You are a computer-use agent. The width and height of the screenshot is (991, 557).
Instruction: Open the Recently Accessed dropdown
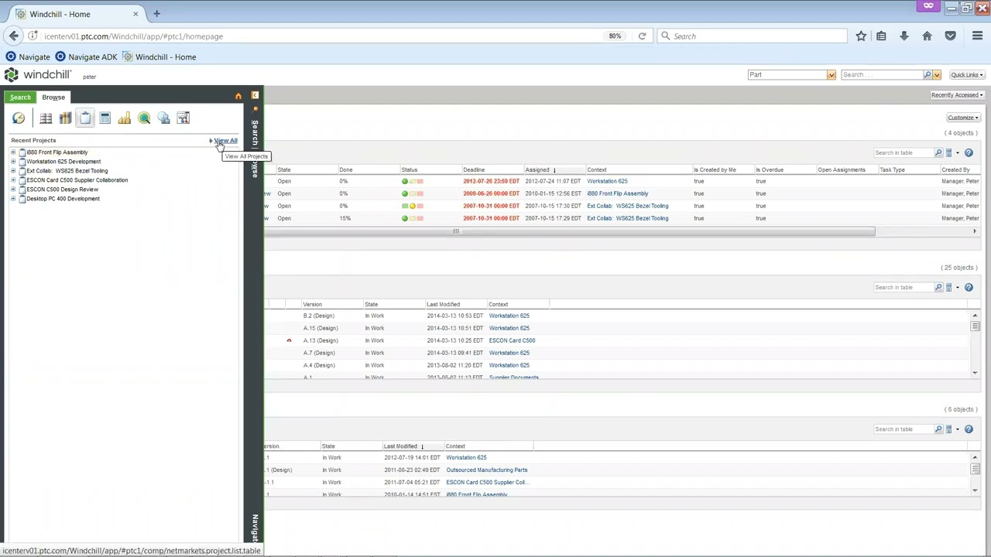click(957, 95)
